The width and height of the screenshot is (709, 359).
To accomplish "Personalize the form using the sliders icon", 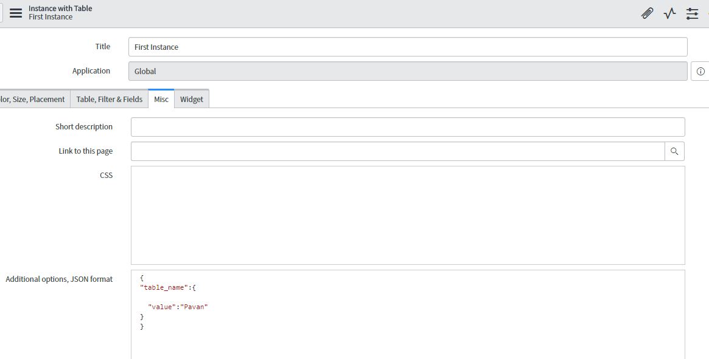I will click(x=692, y=13).
